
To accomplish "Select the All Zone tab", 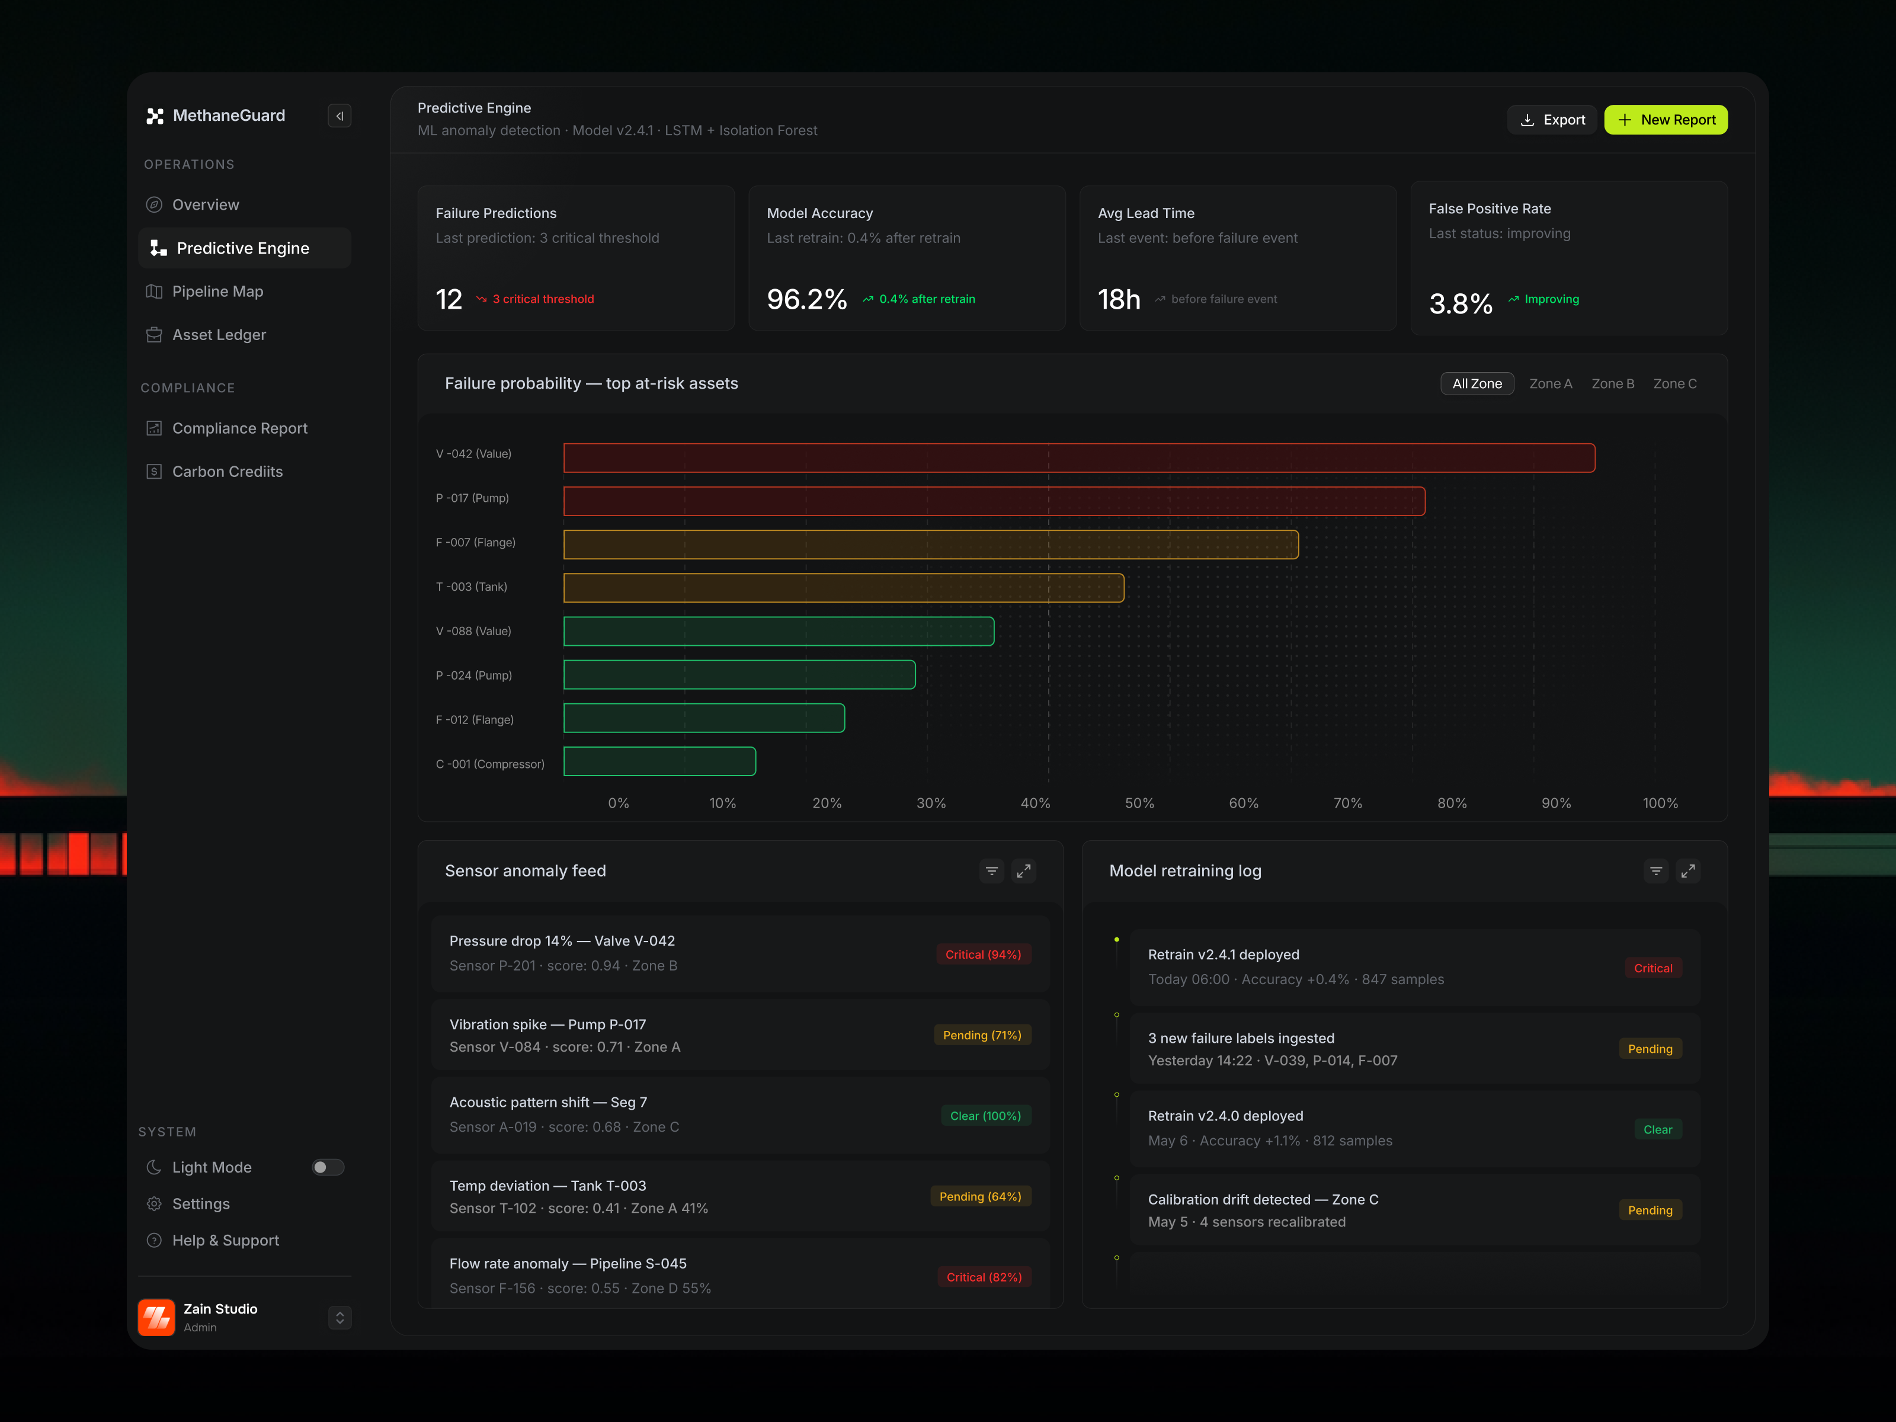I will [1477, 384].
